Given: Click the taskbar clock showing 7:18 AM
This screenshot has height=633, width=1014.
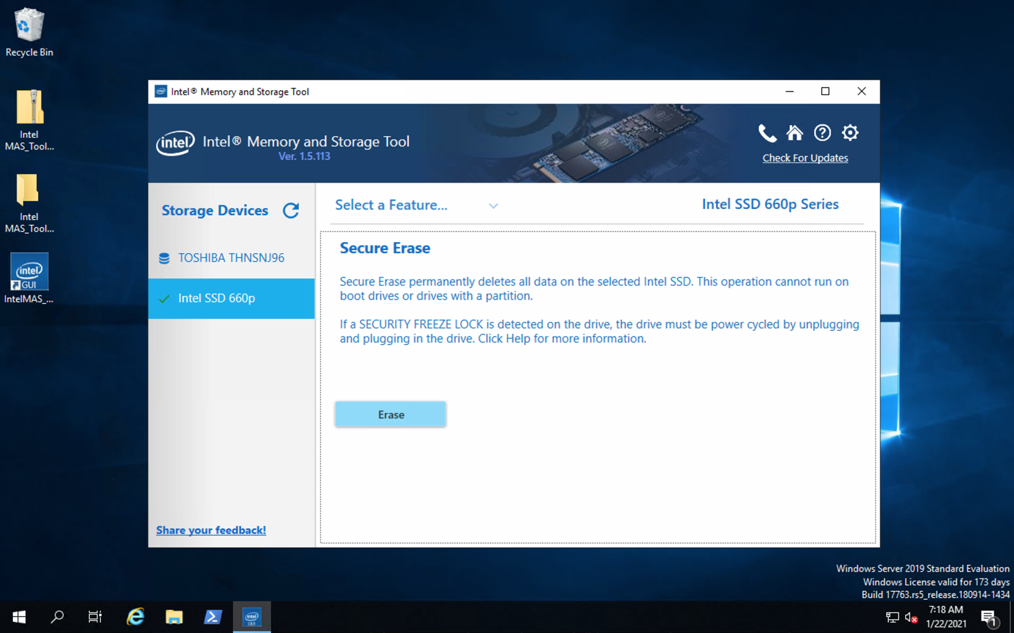Looking at the screenshot, I should point(946,617).
